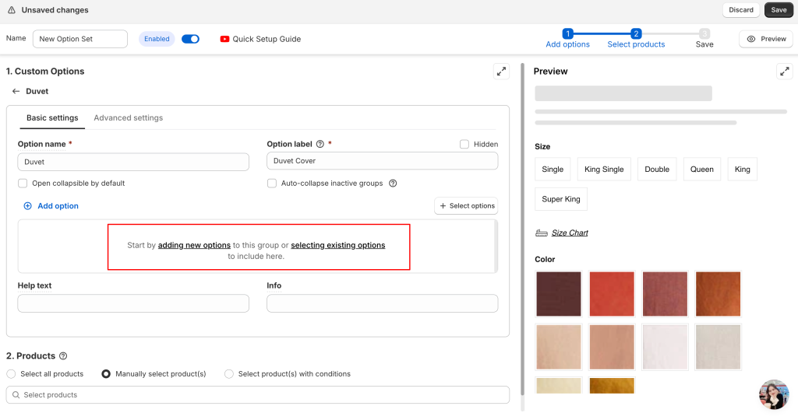Click the Save button
Image resolution: width=798 pixels, height=420 pixels.
(779, 10)
